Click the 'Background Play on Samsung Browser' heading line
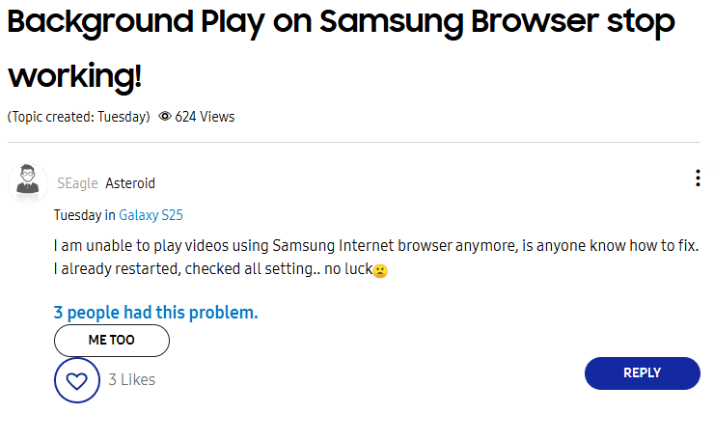 pos(341,24)
